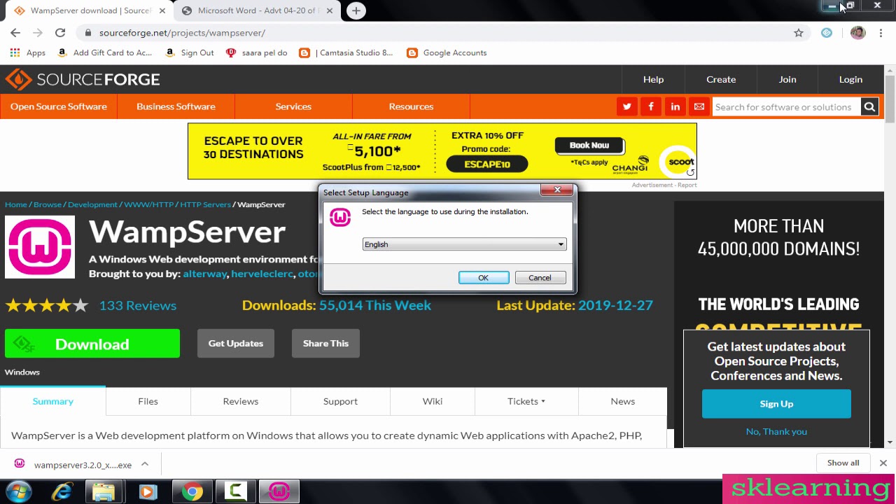Switch to Camtasia in the taskbar
Image resolution: width=896 pixels, height=504 pixels.
(235, 492)
